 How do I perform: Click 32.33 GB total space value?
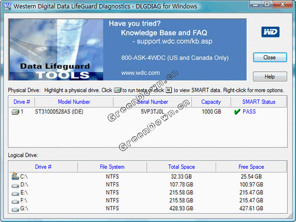click(181, 176)
